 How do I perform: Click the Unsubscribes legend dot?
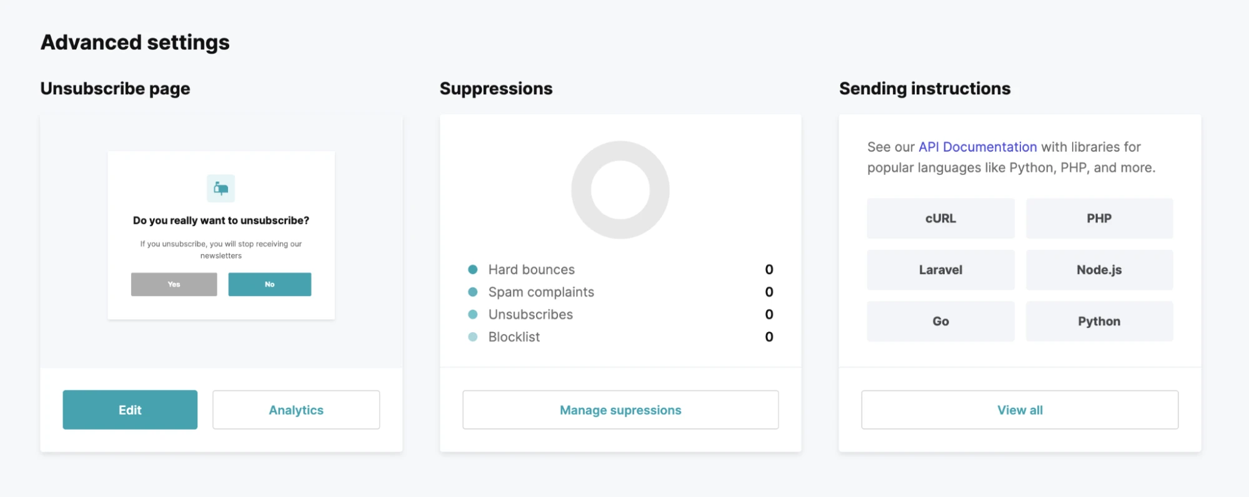point(473,314)
